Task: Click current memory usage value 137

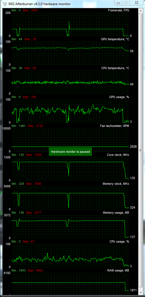Action: (132, 237)
